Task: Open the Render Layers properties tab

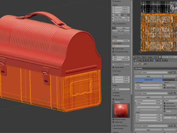Action: coord(142,60)
